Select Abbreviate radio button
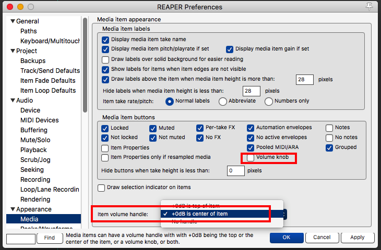This screenshot has height=250, width=381. [222, 102]
